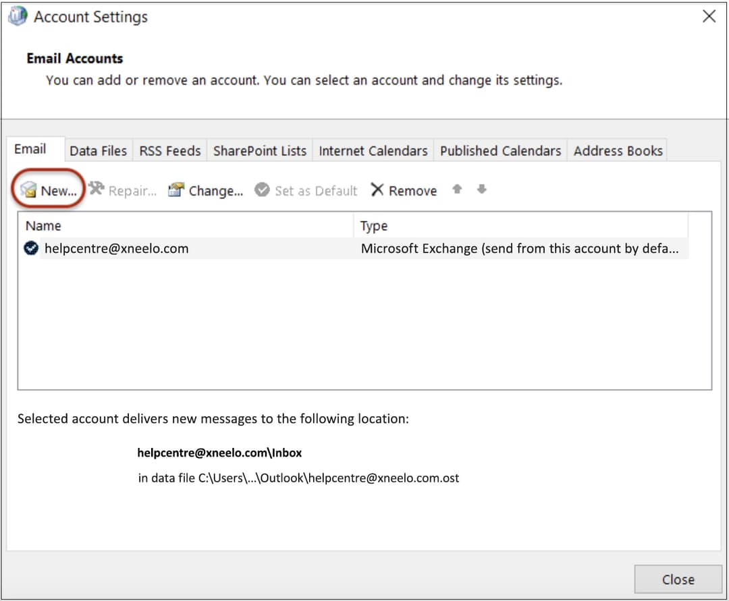Select the helpcentre@xneelo.com account row

(x=116, y=248)
